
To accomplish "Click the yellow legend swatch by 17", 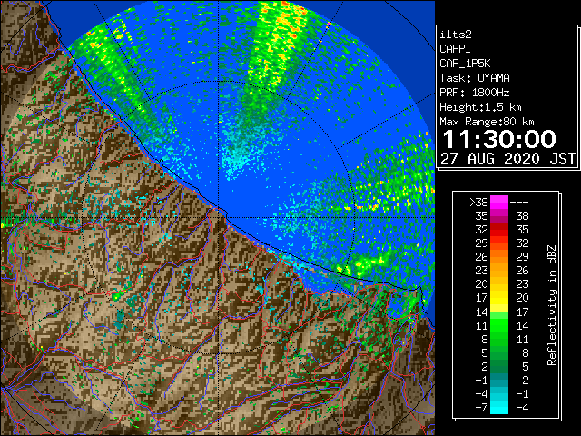I will (x=499, y=298).
